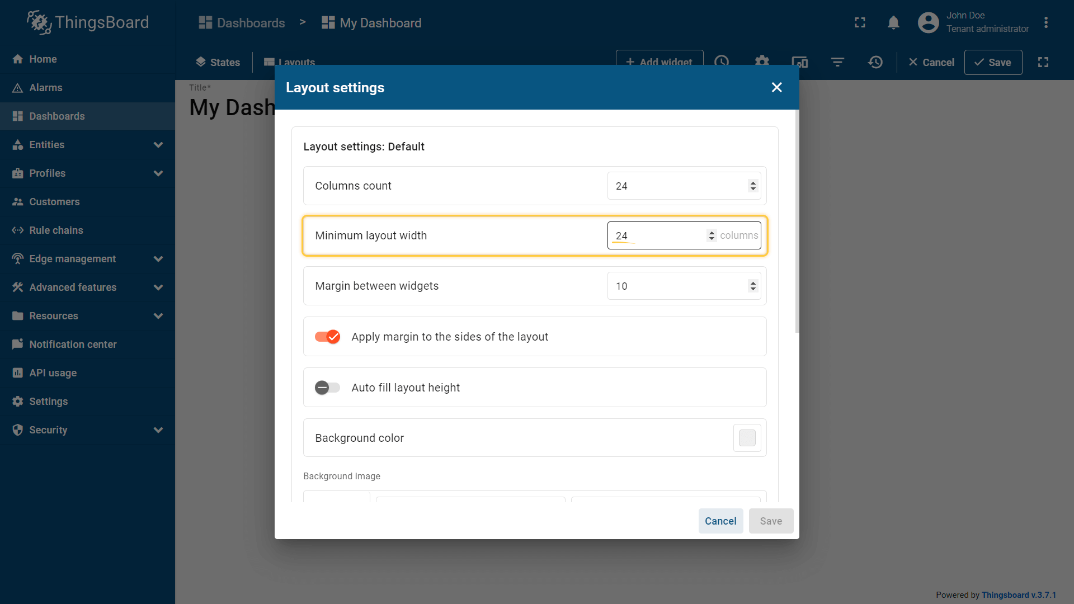Open the filters icon in toolbar
The height and width of the screenshot is (604, 1074).
tap(837, 62)
